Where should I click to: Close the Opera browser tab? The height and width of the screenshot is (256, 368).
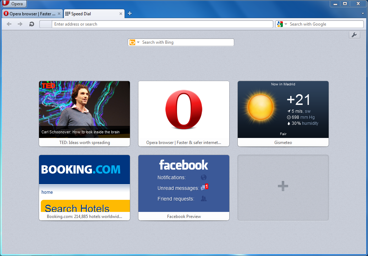(59, 14)
